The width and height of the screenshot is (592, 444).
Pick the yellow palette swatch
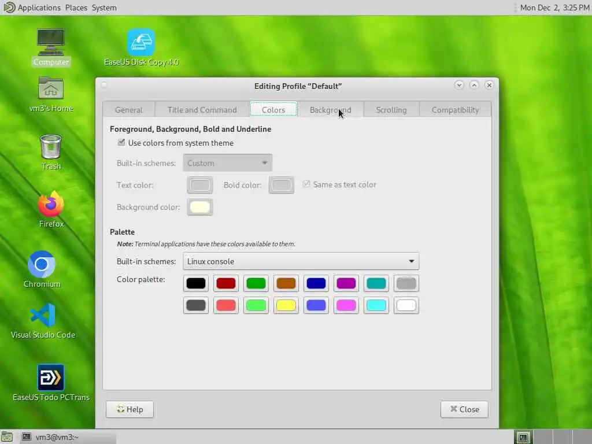pos(286,305)
